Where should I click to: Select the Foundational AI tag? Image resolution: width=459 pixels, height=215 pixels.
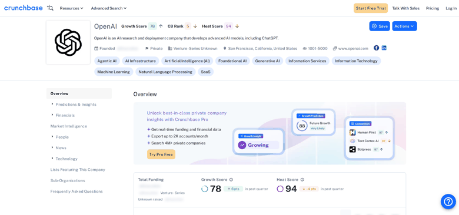point(232,61)
